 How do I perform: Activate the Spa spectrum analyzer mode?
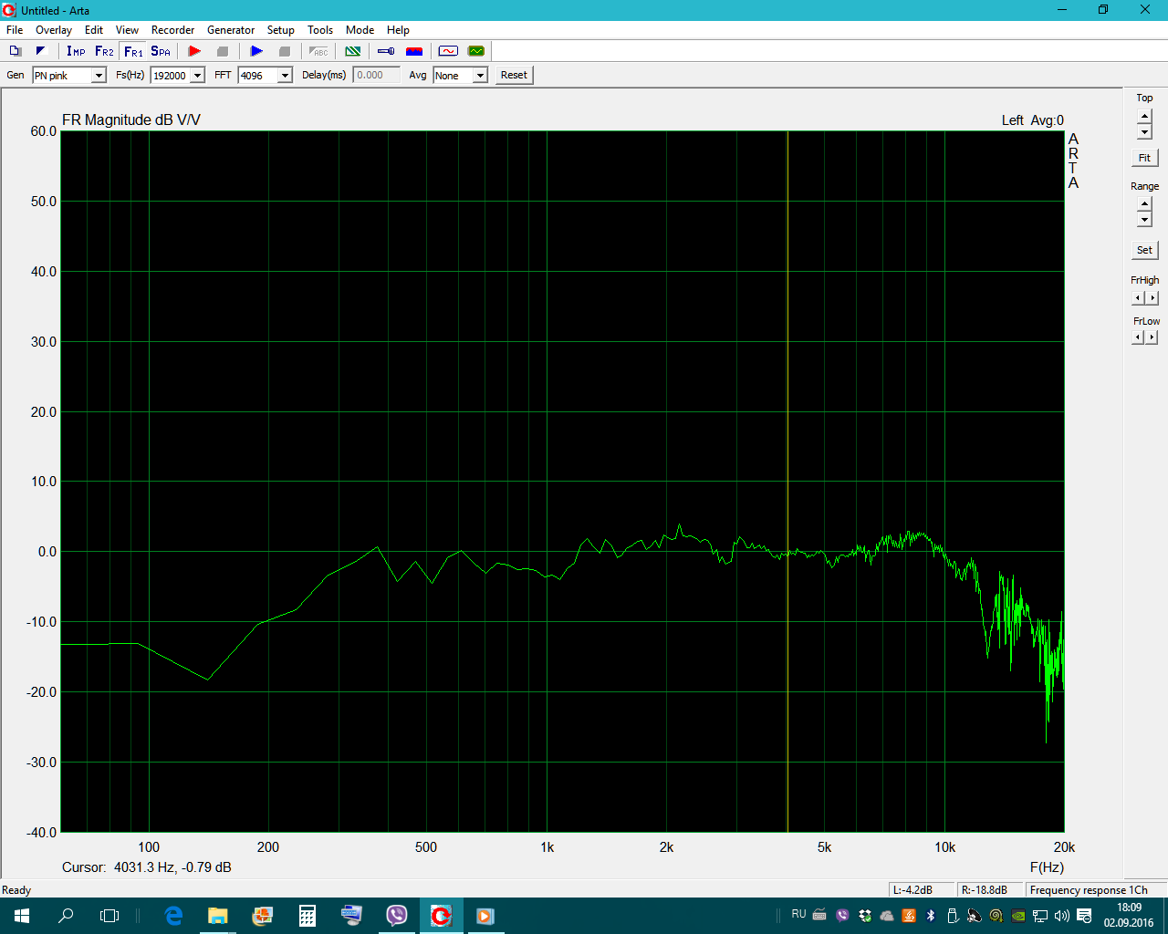161,51
